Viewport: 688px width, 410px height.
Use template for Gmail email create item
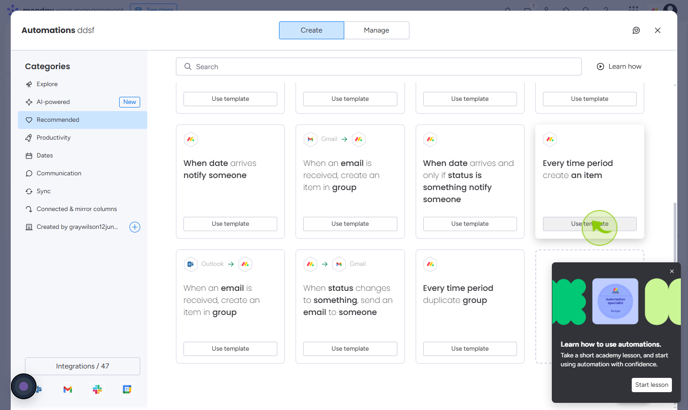point(350,224)
